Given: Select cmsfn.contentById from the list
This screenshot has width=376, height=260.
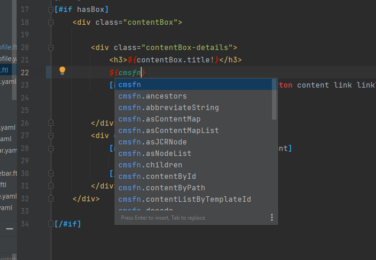Looking at the screenshot, I should 157,177.
